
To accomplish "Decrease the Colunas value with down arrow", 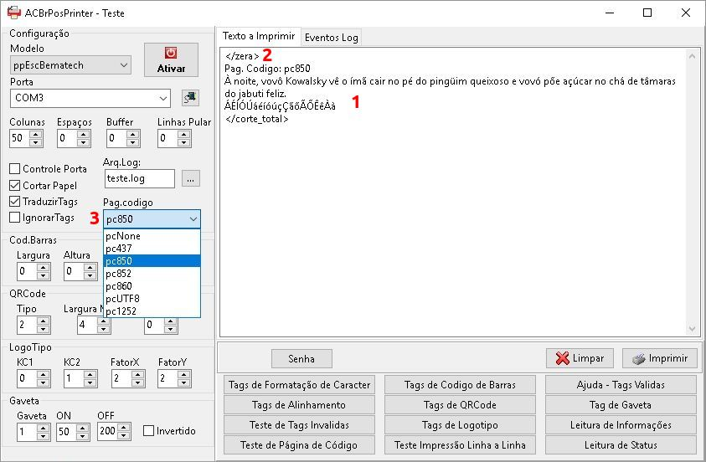I will (36, 142).
